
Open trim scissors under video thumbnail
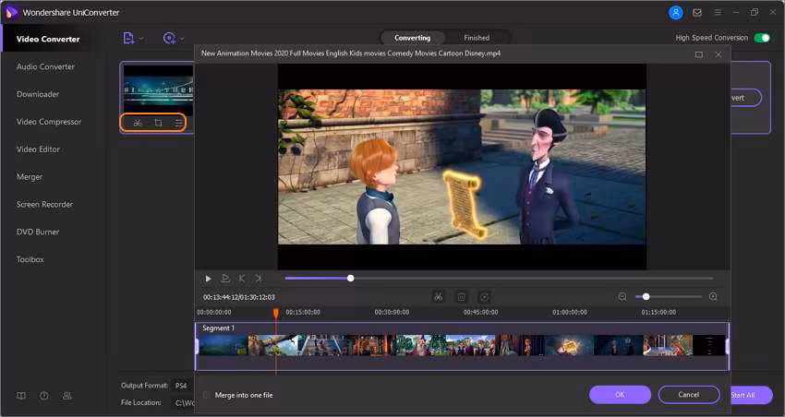(x=138, y=123)
